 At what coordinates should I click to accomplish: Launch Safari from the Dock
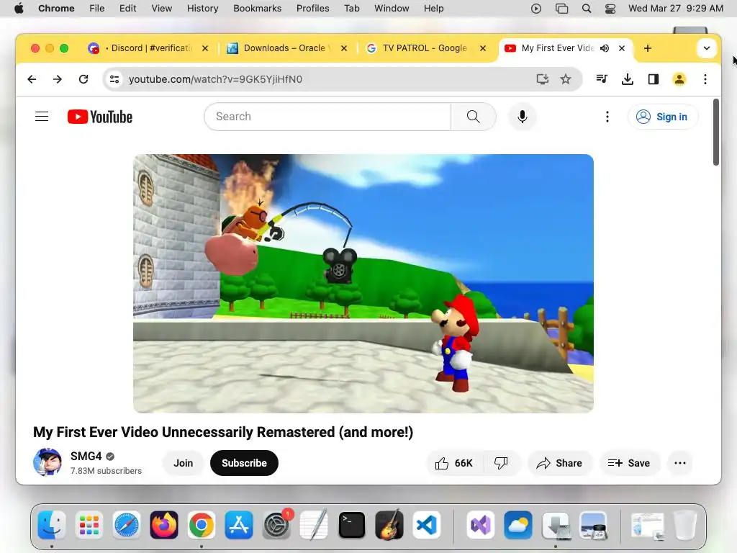tap(127, 525)
